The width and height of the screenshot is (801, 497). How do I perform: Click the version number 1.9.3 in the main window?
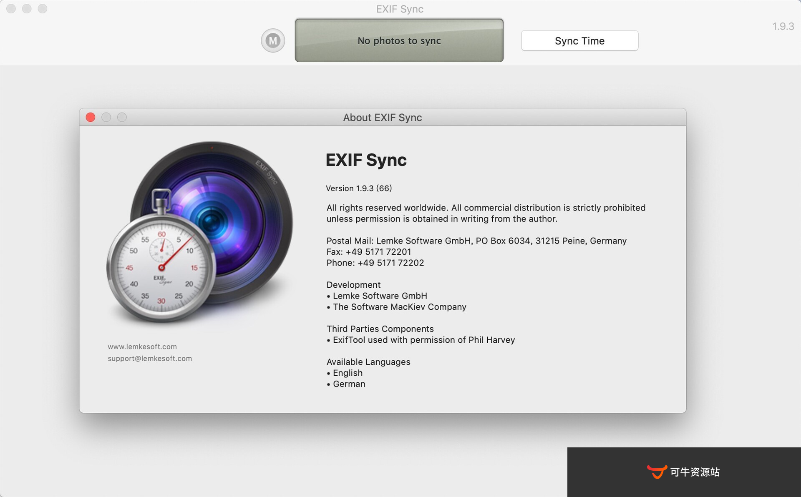[783, 26]
